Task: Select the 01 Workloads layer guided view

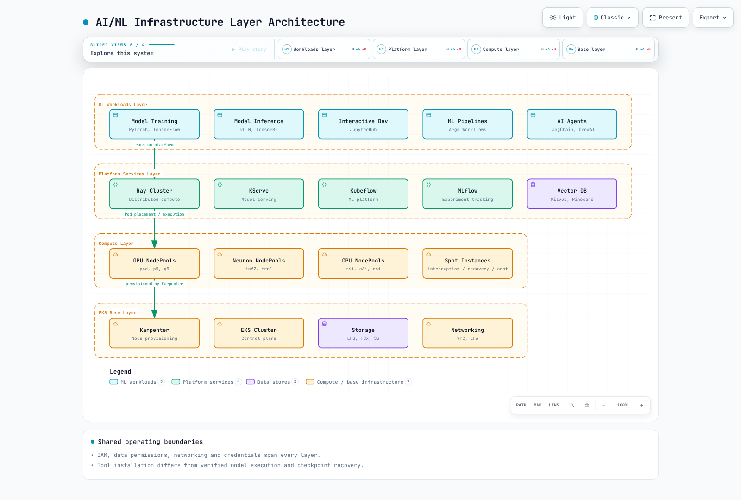Action: [324, 49]
